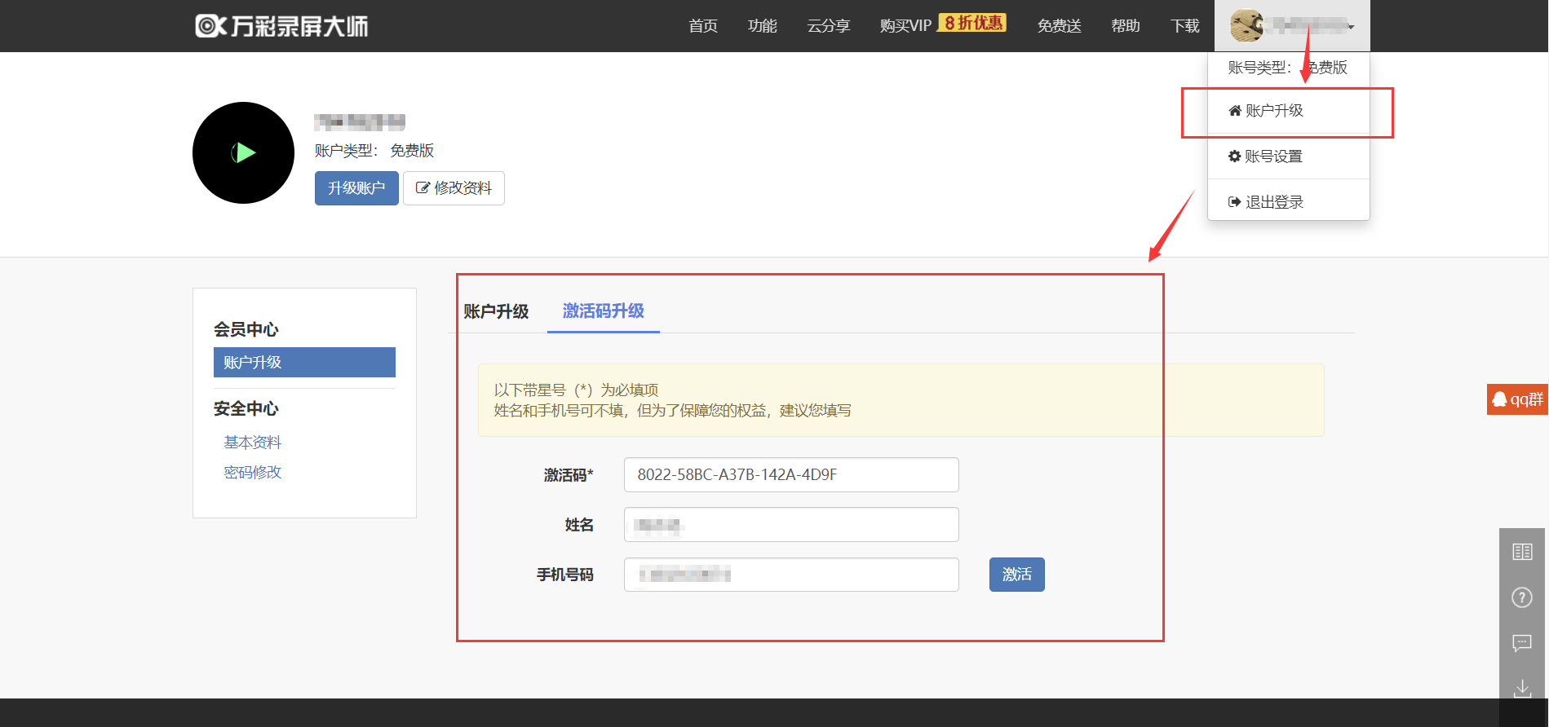Open the 密码修改 sidebar link

click(x=253, y=473)
